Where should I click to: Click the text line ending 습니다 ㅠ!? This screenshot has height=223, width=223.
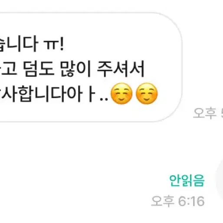click(x=32, y=45)
